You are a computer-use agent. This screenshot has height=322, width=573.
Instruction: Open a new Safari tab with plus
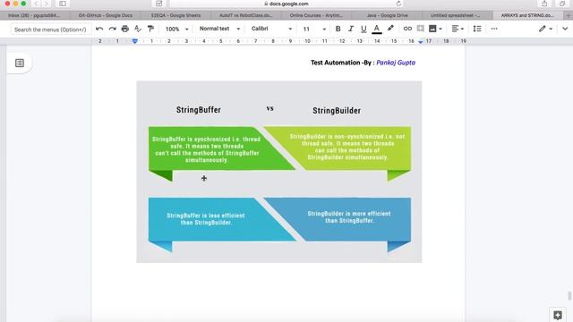pos(568,15)
